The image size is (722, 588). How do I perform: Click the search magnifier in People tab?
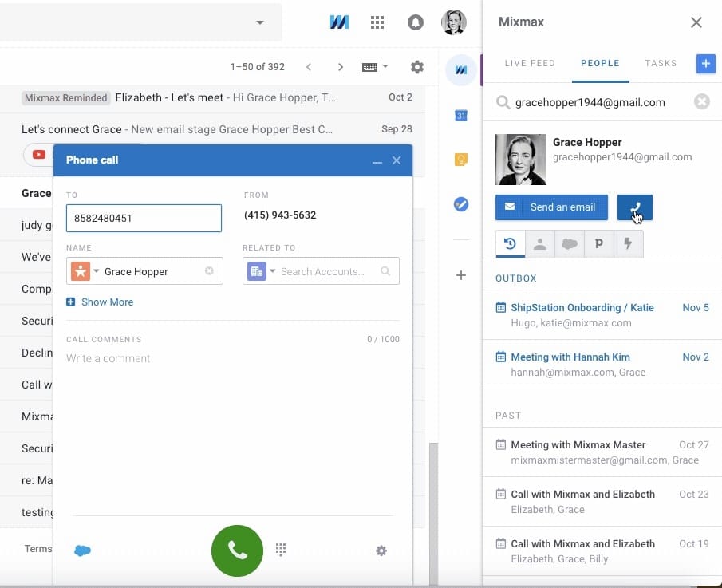click(x=503, y=102)
